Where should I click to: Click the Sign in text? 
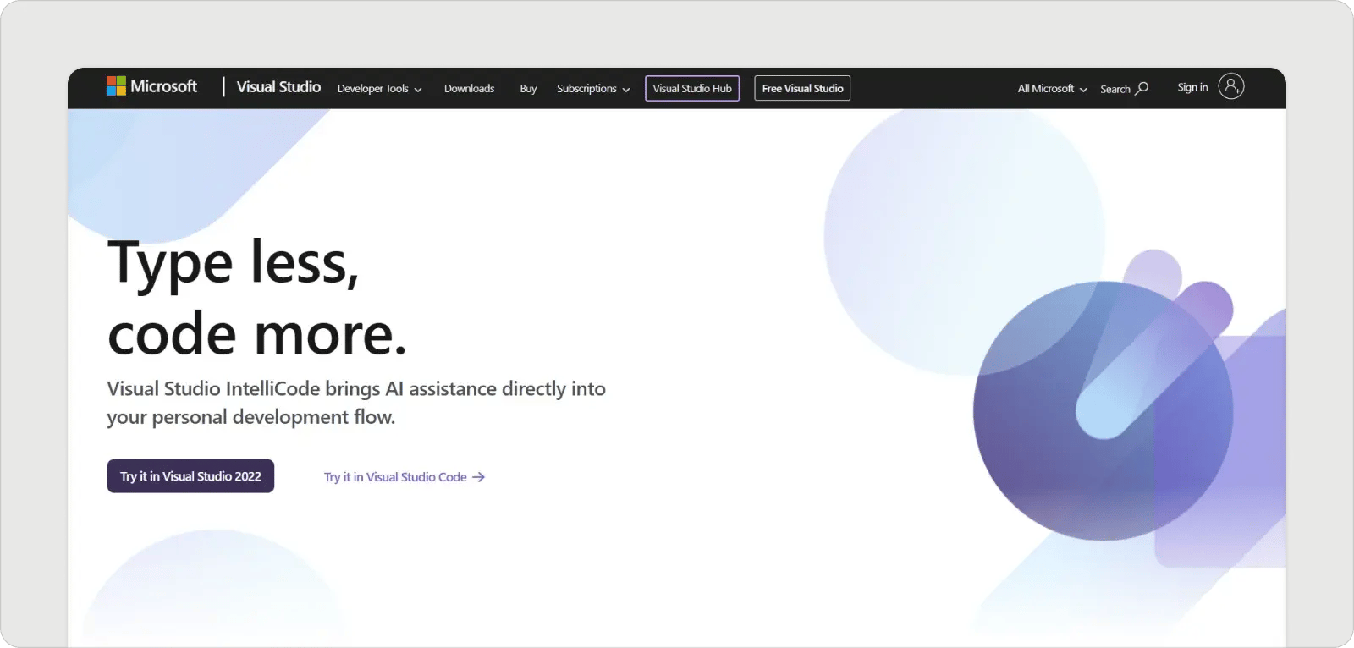1192,87
